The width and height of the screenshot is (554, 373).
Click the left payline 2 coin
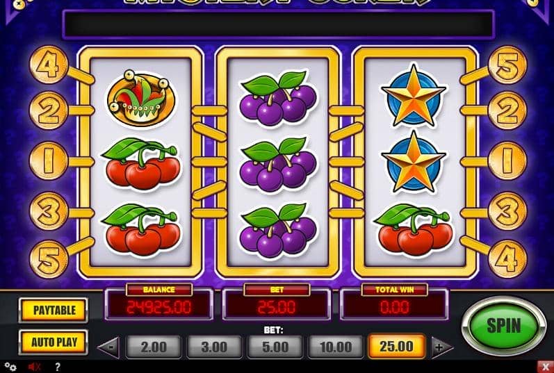tap(48, 110)
